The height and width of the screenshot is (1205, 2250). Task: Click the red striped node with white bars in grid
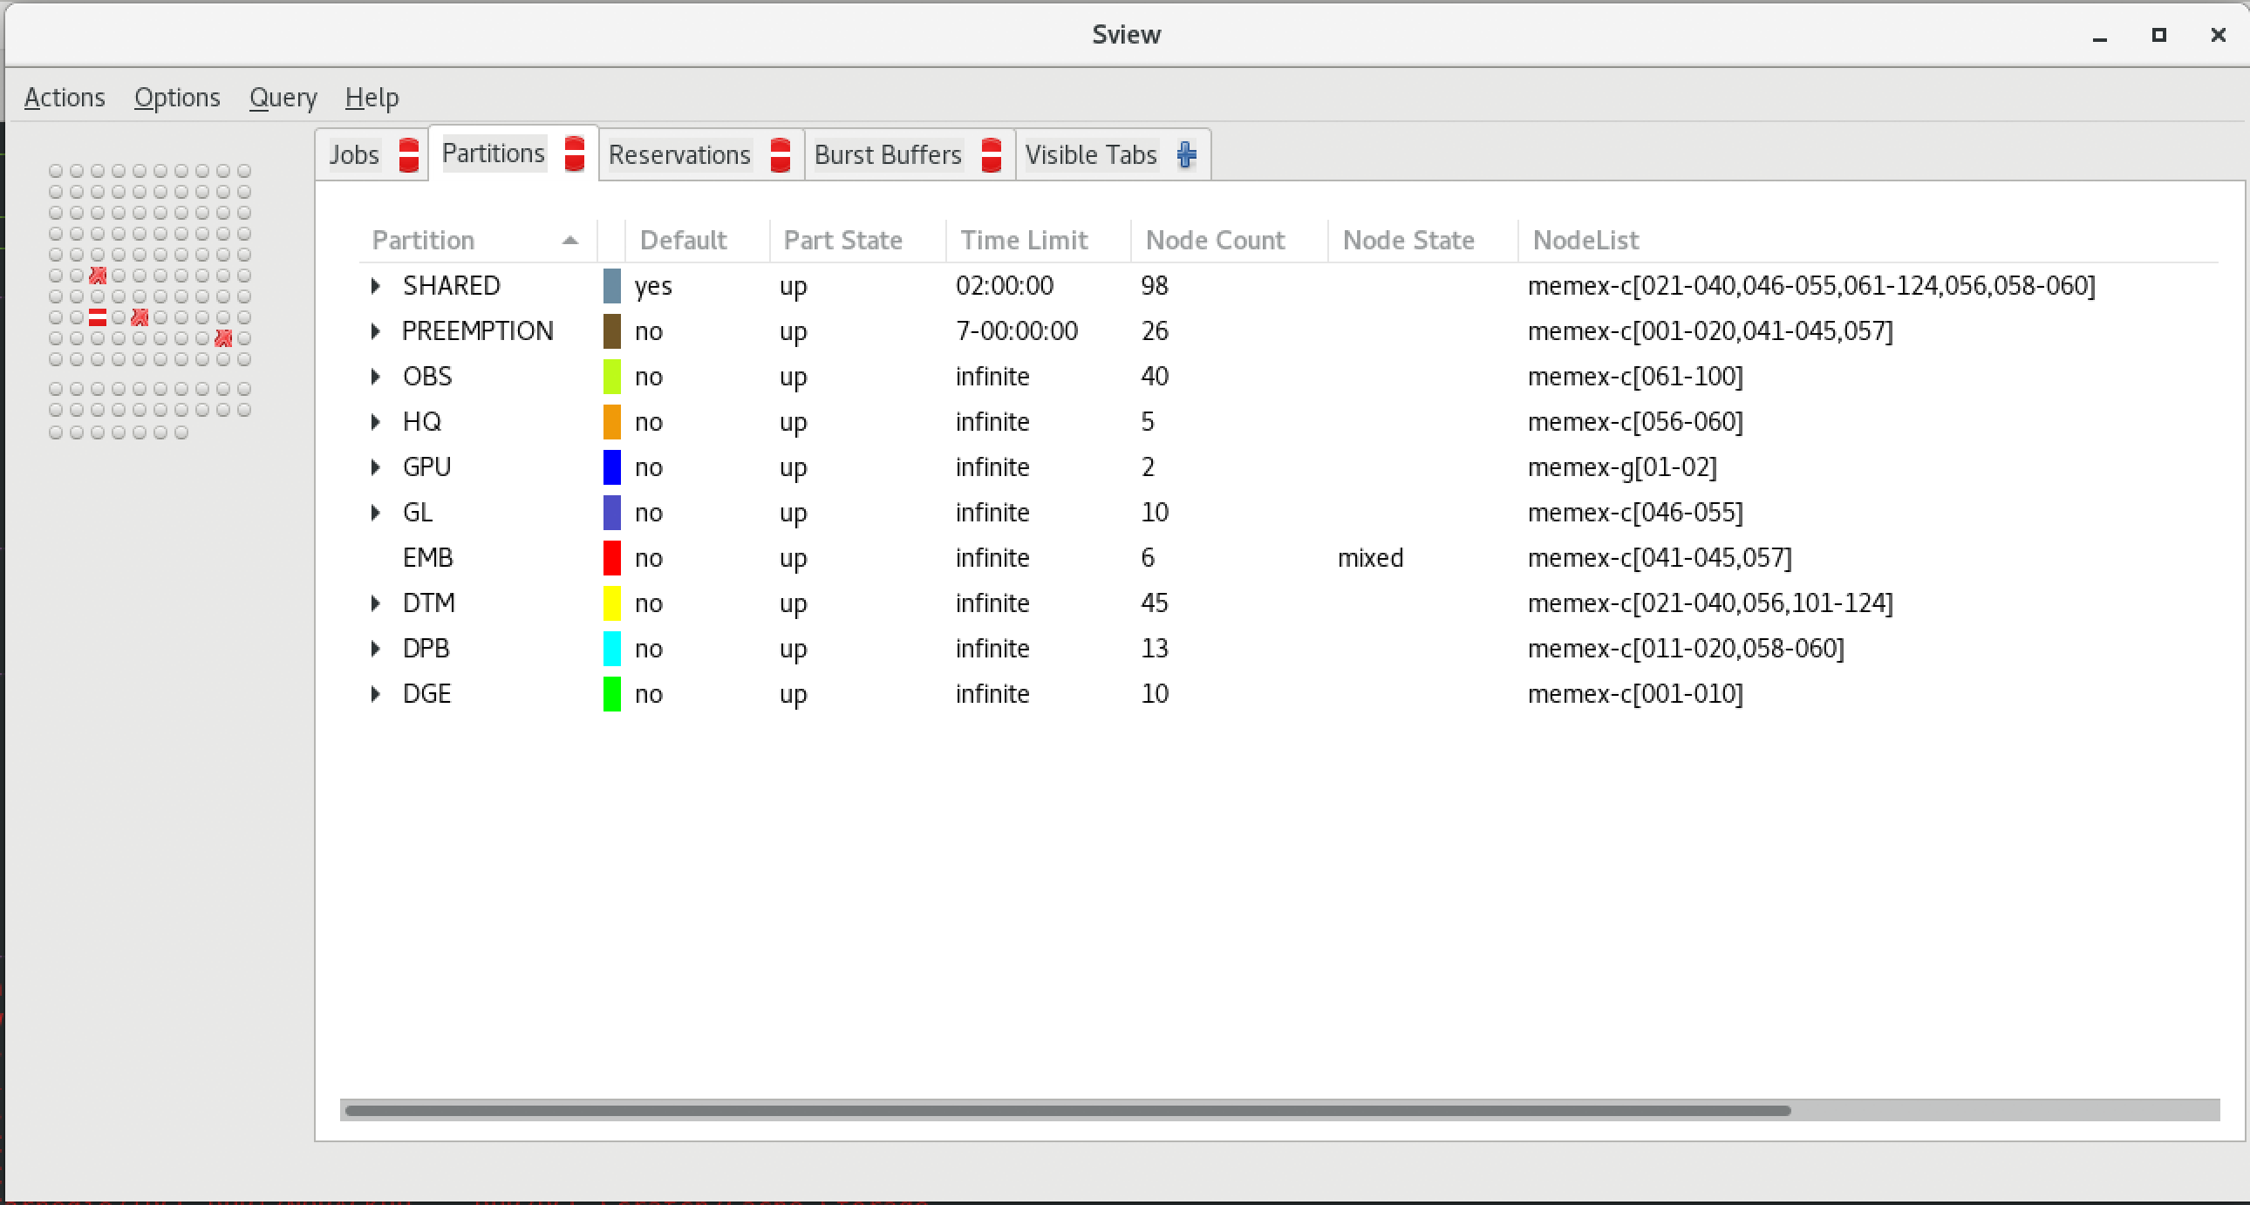pyautogui.click(x=98, y=317)
